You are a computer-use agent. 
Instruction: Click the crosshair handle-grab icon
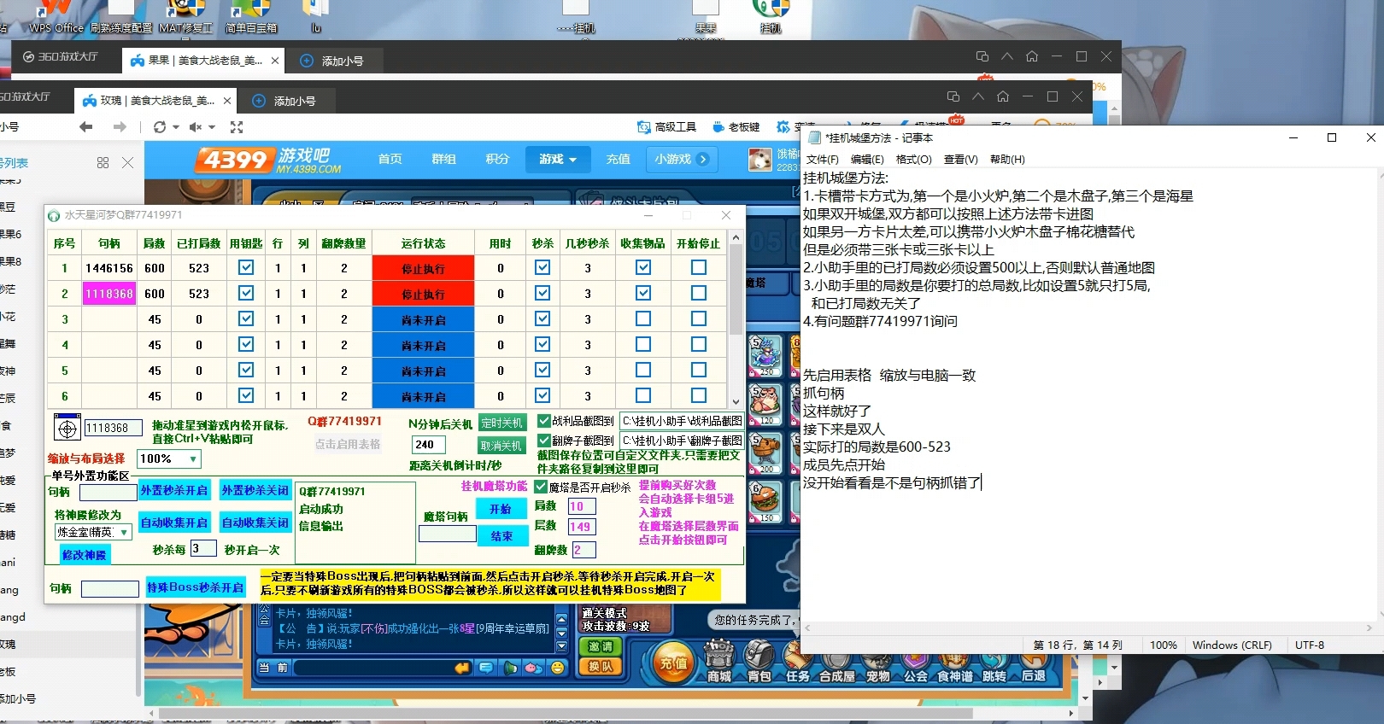67,428
